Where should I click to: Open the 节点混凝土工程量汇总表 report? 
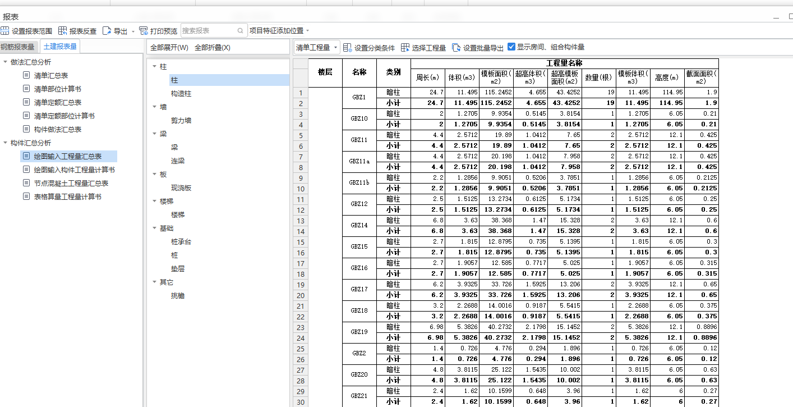tap(71, 183)
